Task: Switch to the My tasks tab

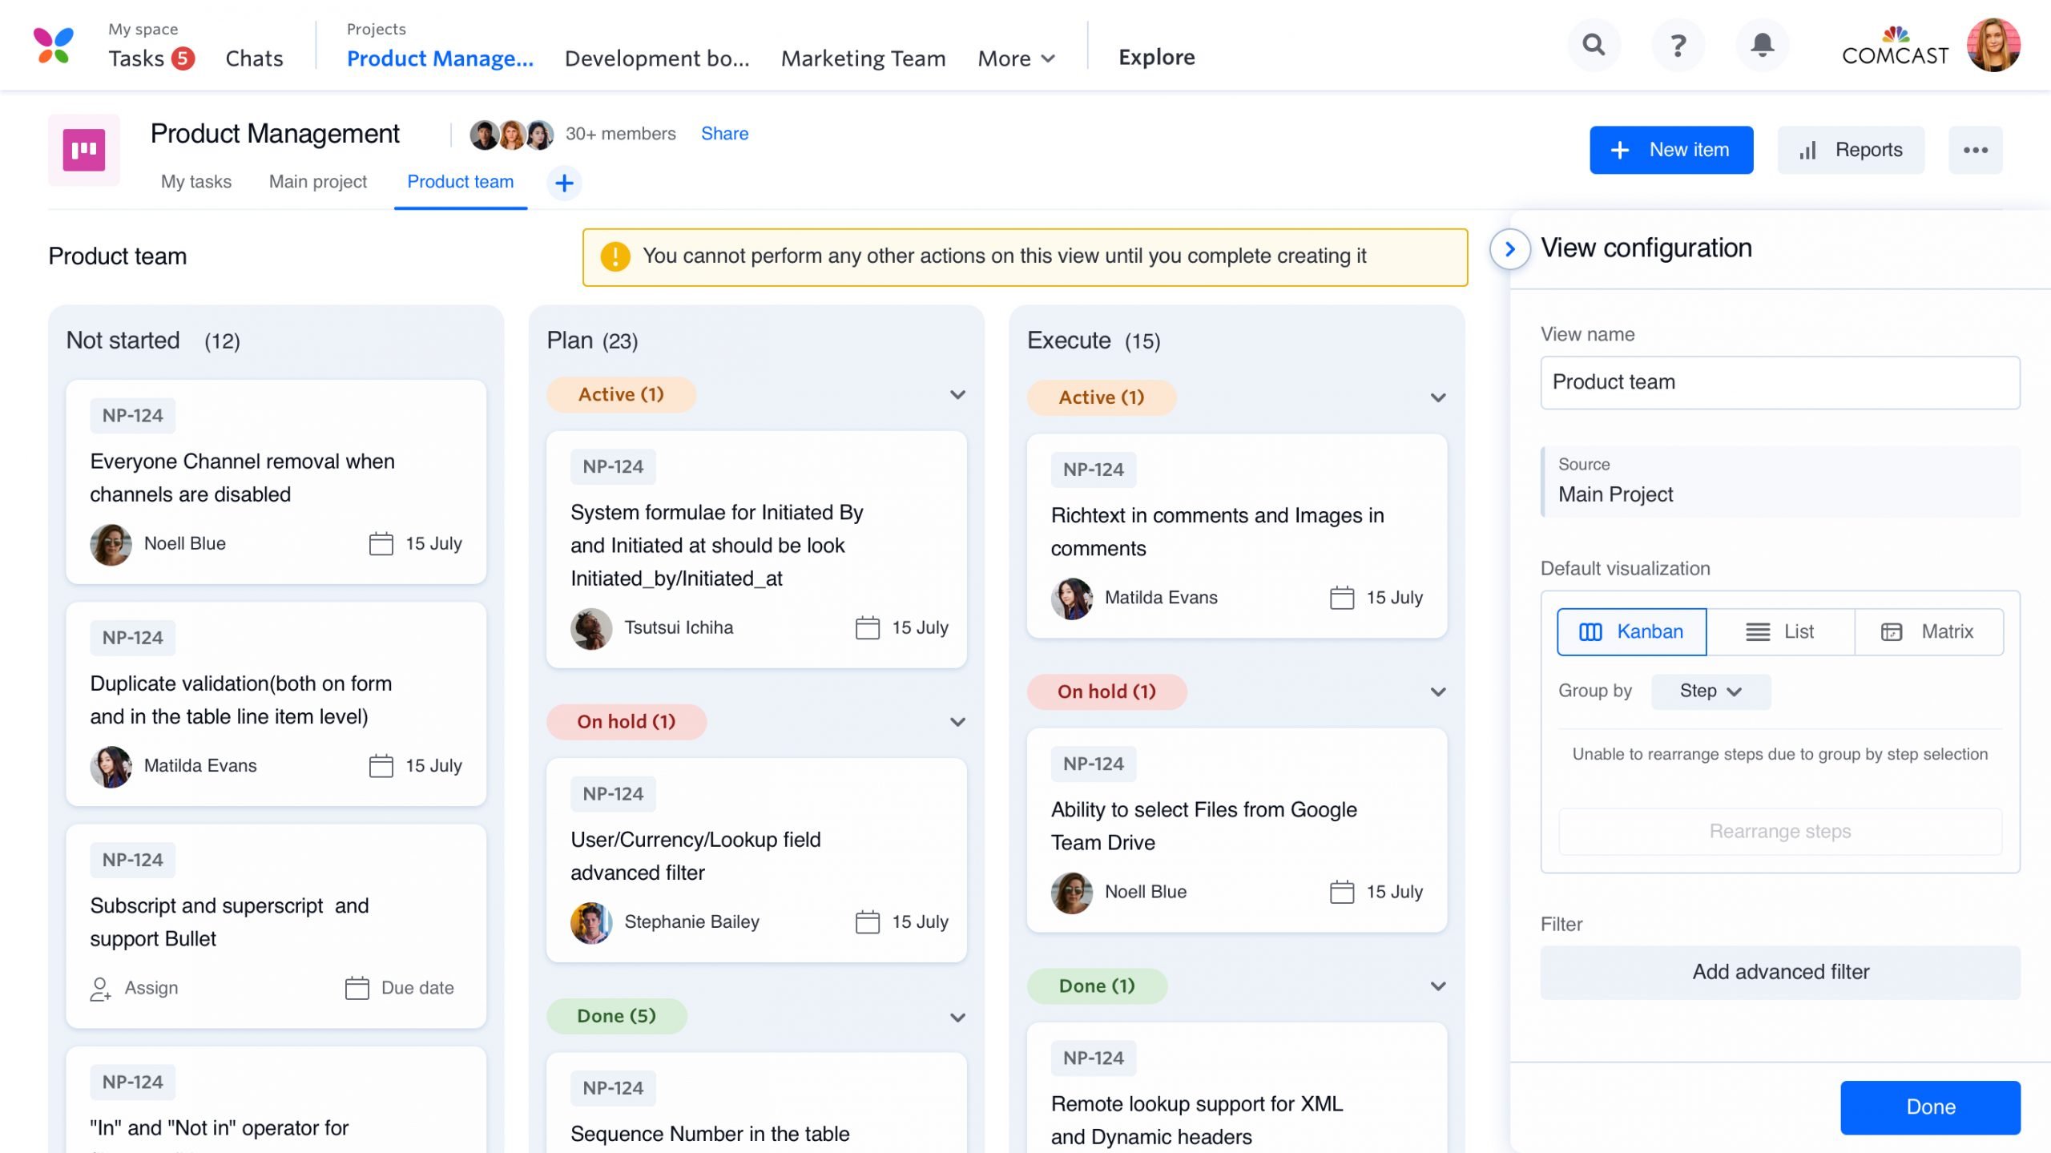Action: [196, 182]
